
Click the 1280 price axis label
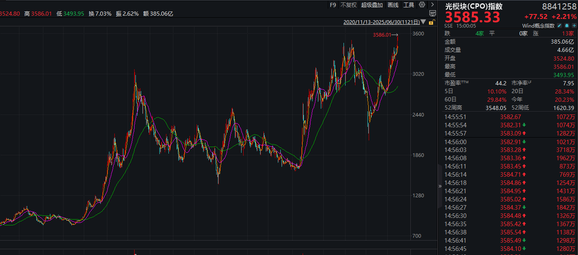418,196
